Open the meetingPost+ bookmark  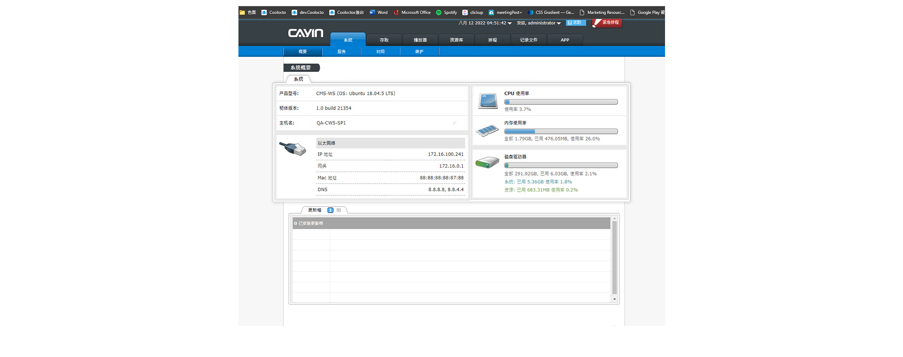505,12
